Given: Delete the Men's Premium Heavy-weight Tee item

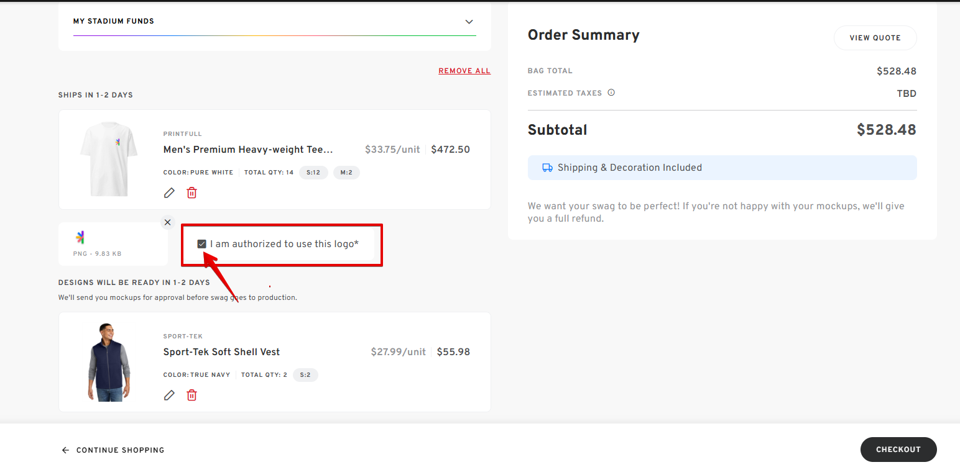Looking at the screenshot, I should (192, 193).
